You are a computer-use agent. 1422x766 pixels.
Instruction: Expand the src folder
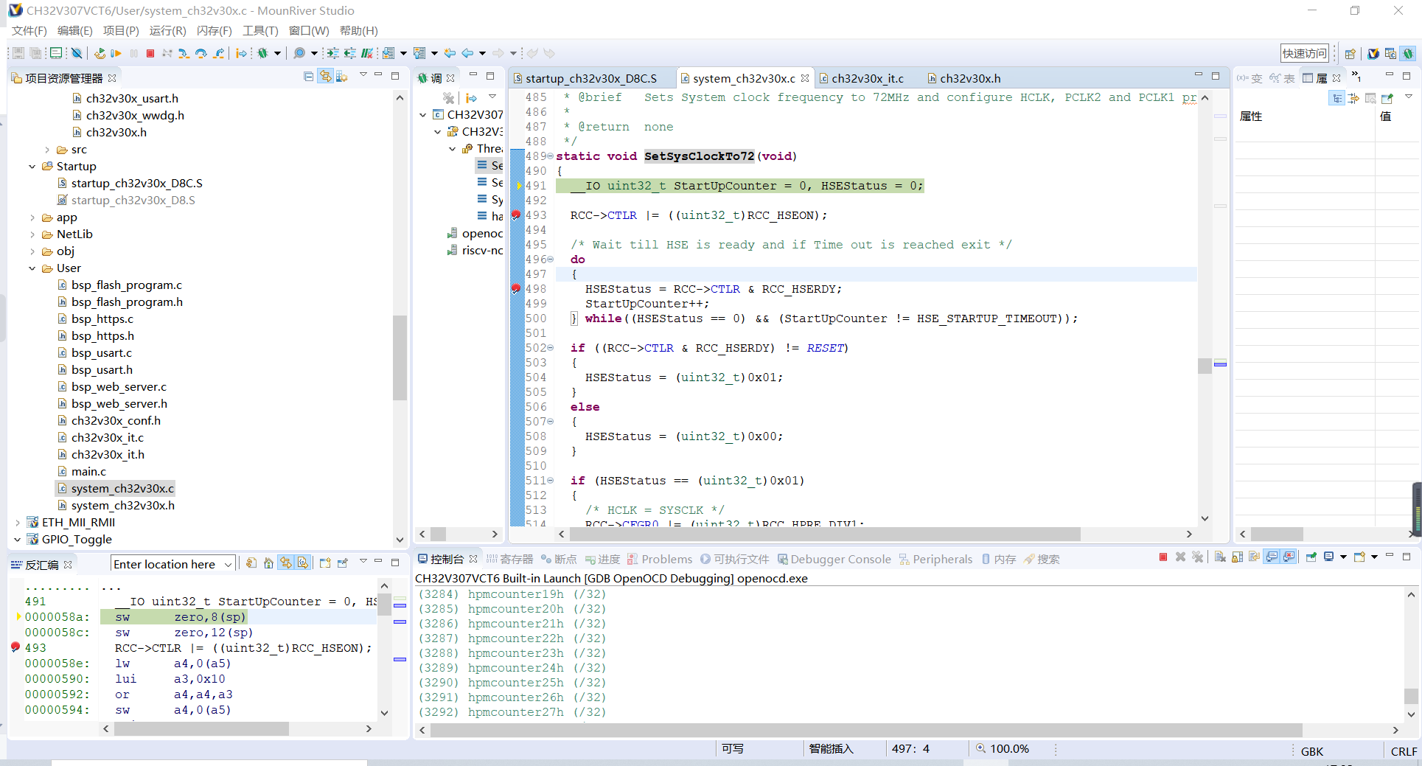coord(47,150)
